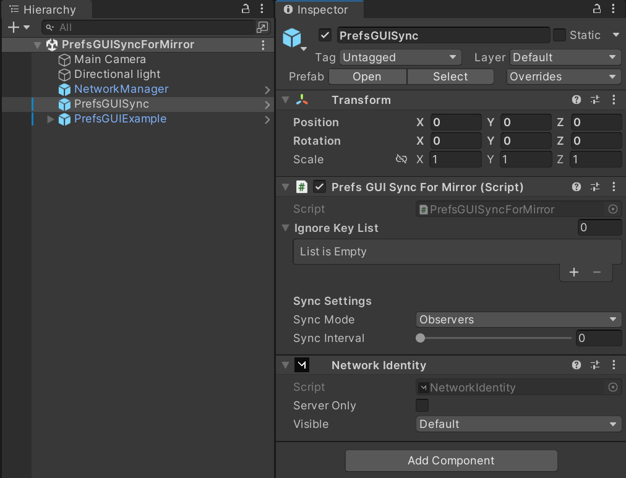Click PrefsGUIExample blue prefab icon
Viewport: 626px width, 478px height.
click(64, 119)
